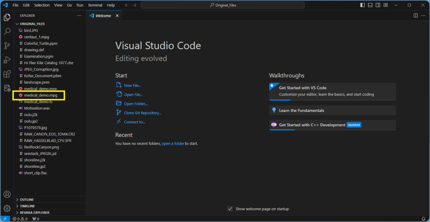Click the New File... link
The width and height of the screenshot is (430, 222).
pyautogui.click(x=132, y=86)
